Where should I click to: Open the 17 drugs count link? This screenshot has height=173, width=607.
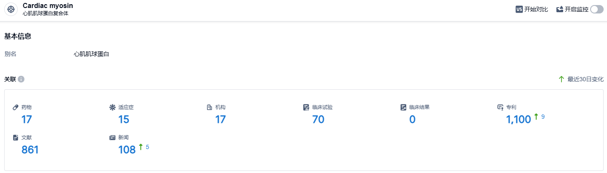tap(27, 120)
